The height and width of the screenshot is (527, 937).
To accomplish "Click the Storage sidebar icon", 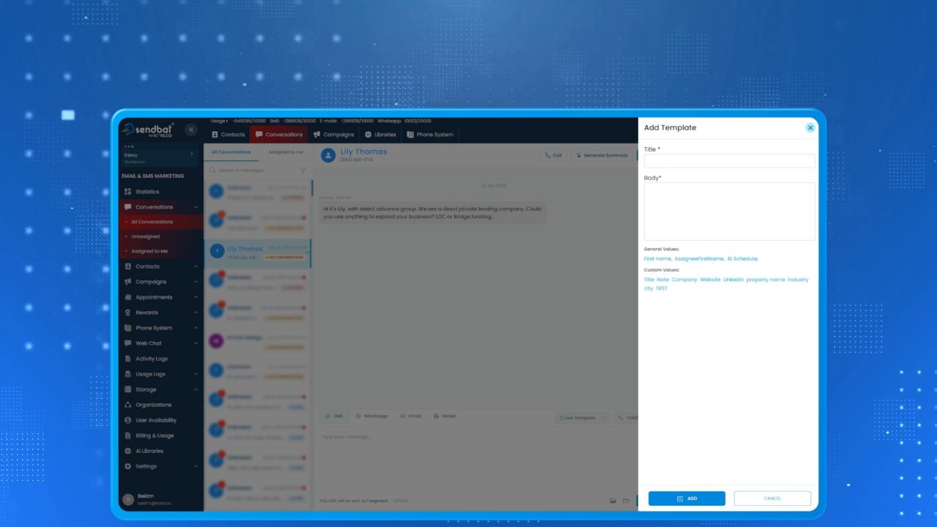I will (128, 389).
